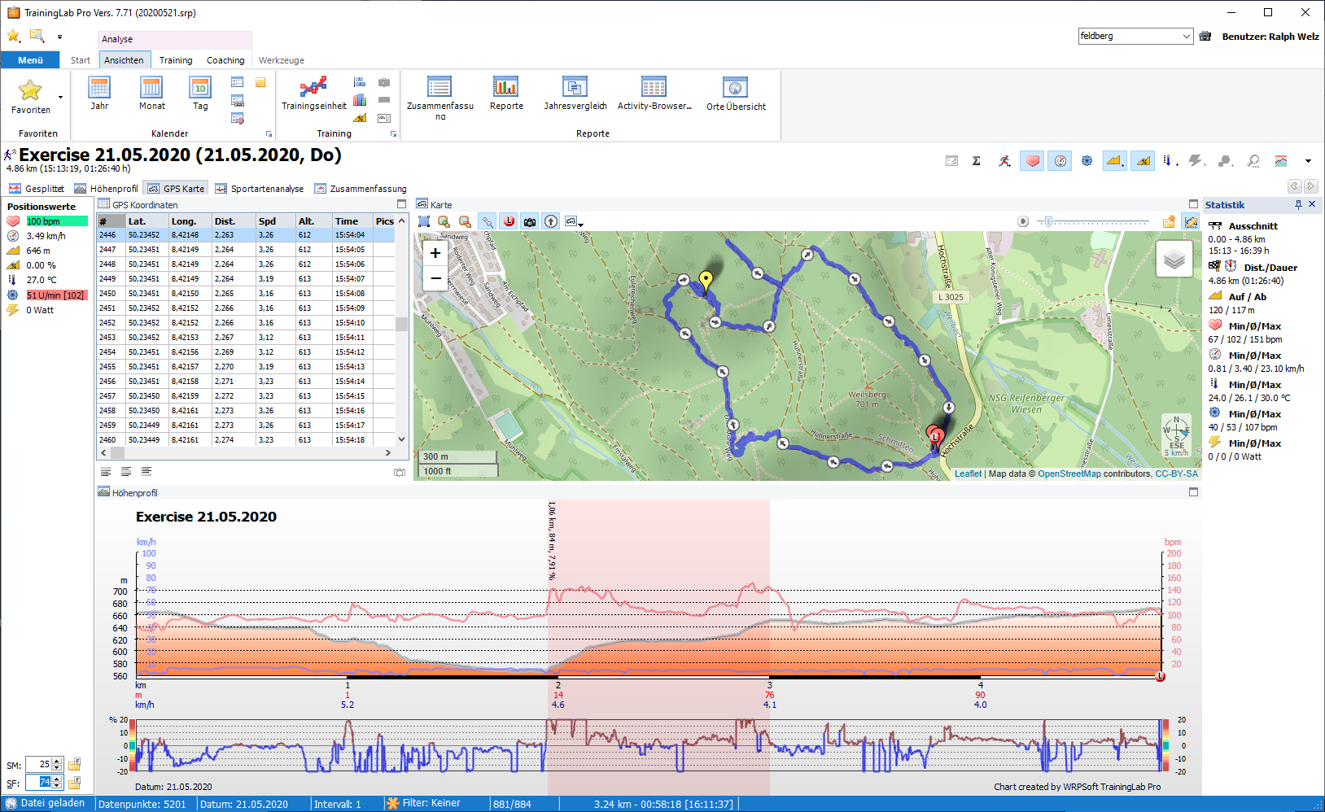Switch to the Training ribbon tab
Viewport: 1325px width, 812px height.
(x=176, y=60)
